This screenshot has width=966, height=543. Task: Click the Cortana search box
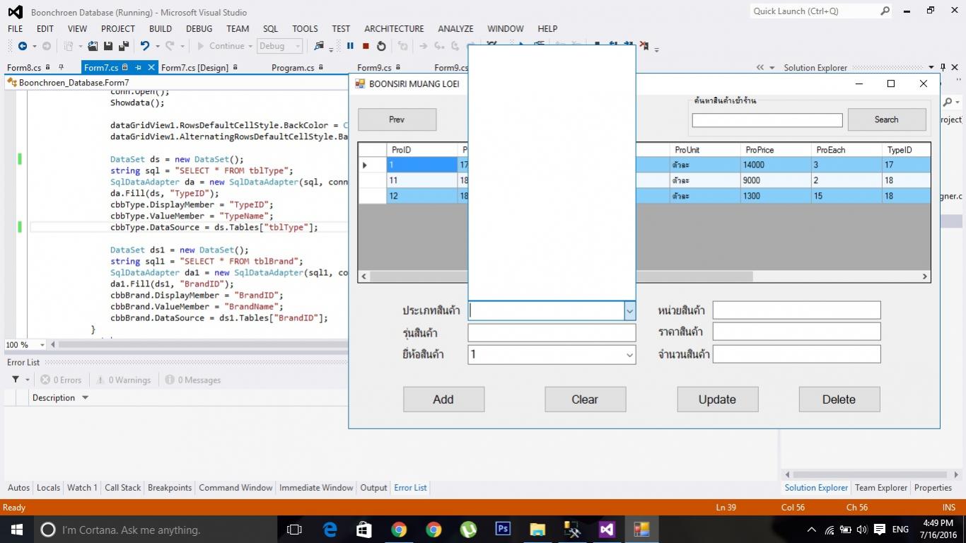click(x=156, y=529)
